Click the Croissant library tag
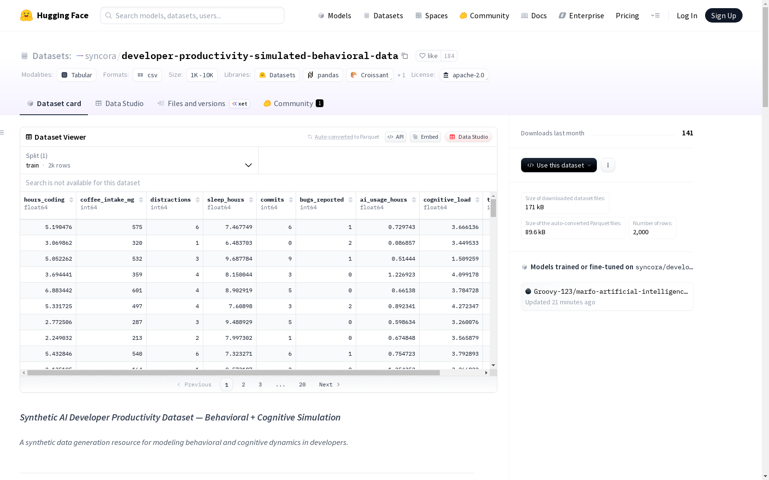The height and width of the screenshot is (480, 769). (x=370, y=75)
